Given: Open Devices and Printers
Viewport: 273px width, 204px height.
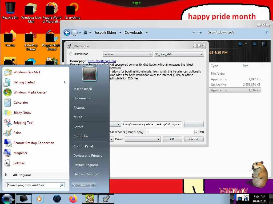Looking at the screenshot, I should 87,156.
